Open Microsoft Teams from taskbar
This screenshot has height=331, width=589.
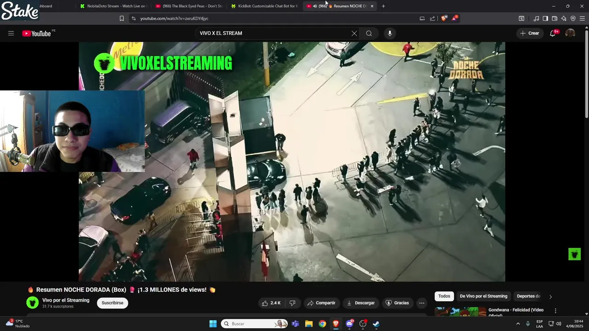click(295, 324)
